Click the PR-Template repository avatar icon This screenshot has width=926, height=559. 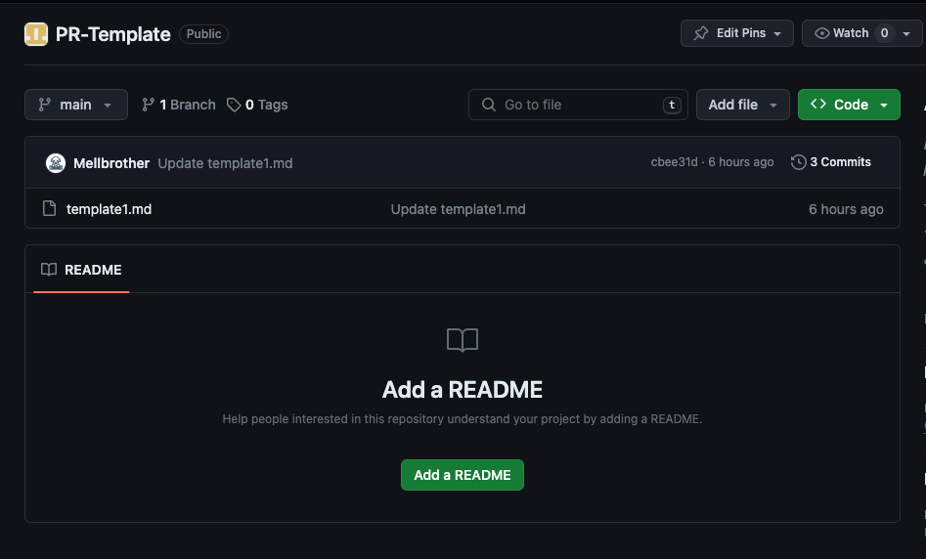coord(36,34)
